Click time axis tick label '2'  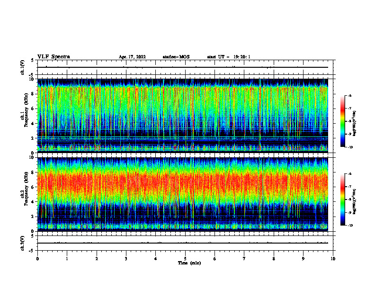97,259
